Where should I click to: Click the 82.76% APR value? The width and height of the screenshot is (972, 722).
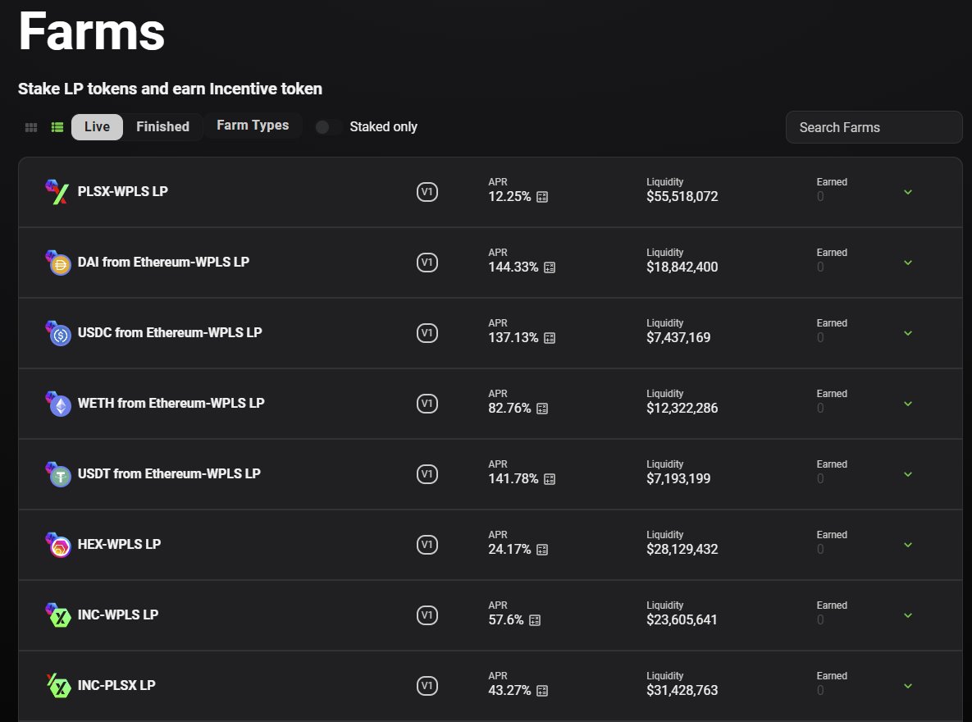(509, 409)
